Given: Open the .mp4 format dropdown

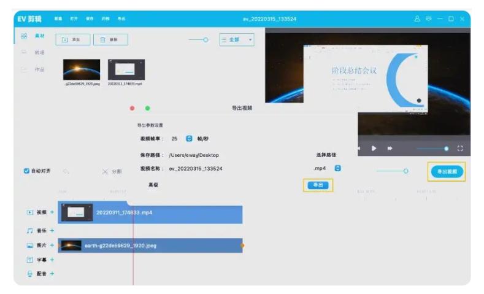Looking at the screenshot, I should (x=337, y=168).
